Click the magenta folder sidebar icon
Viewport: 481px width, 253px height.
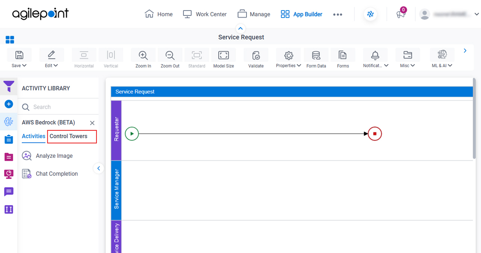[x=9, y=157]
